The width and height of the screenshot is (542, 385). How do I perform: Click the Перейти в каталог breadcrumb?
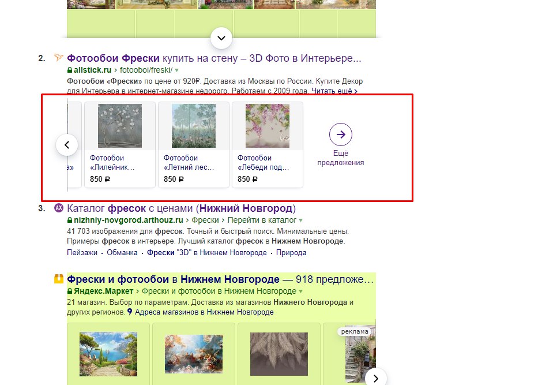tap(262, 220)
